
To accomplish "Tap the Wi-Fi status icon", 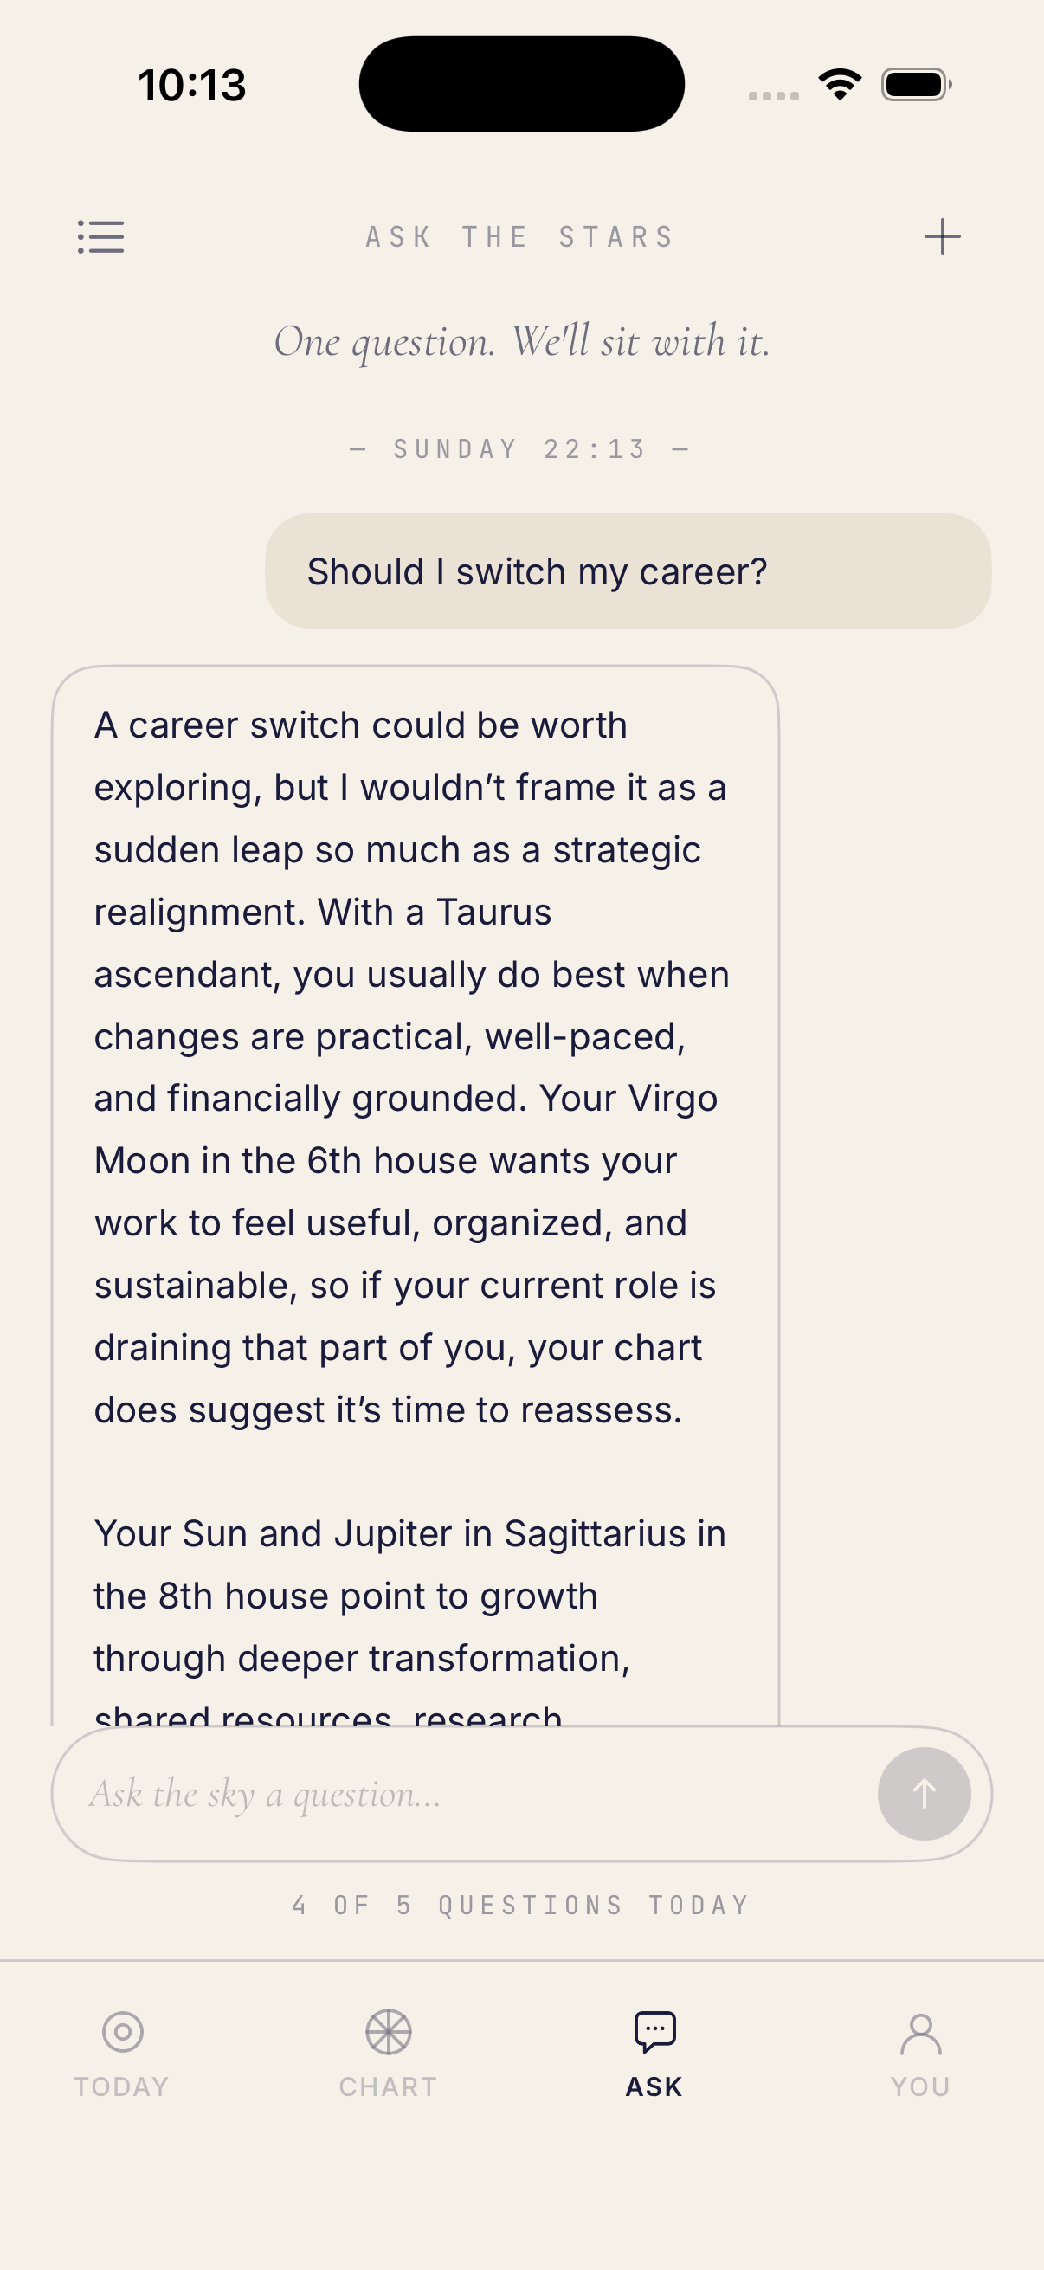I will [x=840, y=85].
